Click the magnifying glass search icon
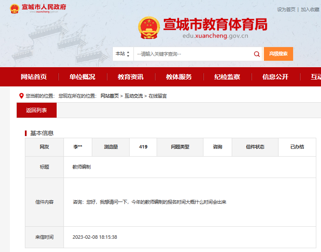The height and width of the screenshot is (252, 321). point(257,54)
